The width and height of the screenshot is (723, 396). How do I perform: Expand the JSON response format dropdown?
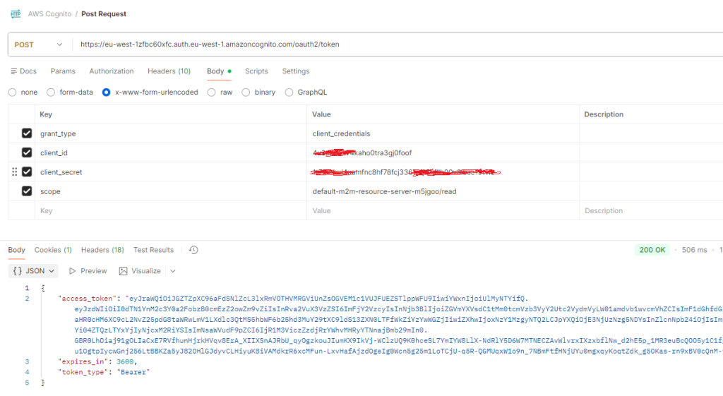tap(50, 271)
